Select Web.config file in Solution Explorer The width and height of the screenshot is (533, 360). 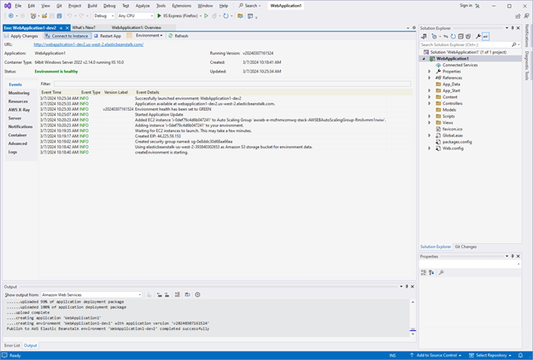[x=452, y=148]
